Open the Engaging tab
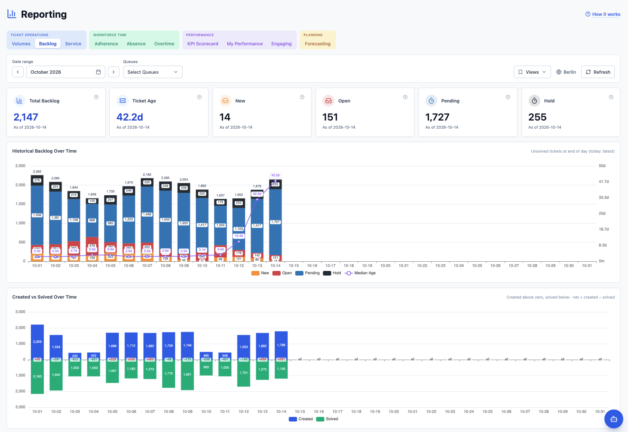The height and width of the screenshot is (432, 628). [x=281, y=43]
